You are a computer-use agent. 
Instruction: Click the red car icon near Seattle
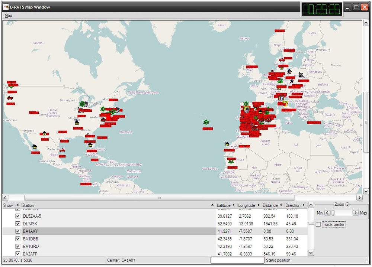[10, 98]
